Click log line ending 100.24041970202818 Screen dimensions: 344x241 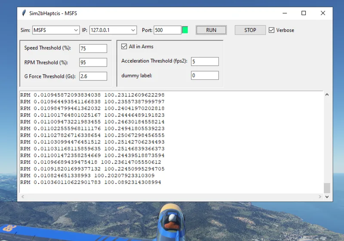tap(92, 108)
